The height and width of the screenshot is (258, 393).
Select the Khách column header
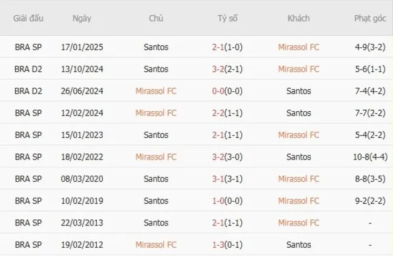point(299,18)
